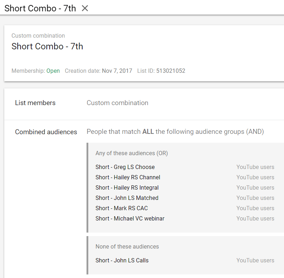Click the List members row label
This screenshot has width=284, height=278.
(x=35, y=103)
